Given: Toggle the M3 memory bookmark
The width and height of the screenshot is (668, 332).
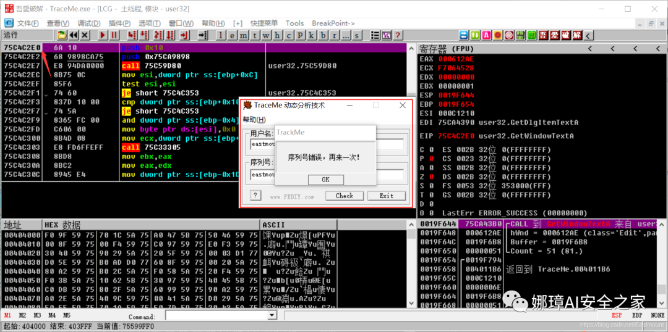Looking at the screenshot, I should [38, 315].
